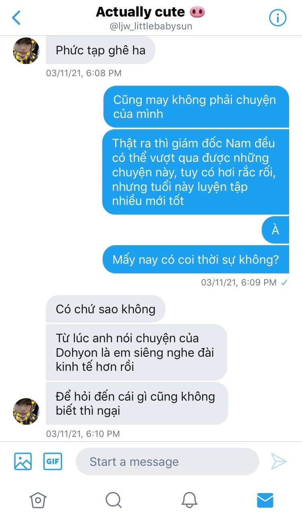Select the Messages envelope tab

click(x=265, y=500)
